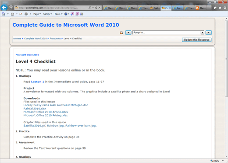Click the 'Level 4 Checklist' heading text
The height and width of the screenshot is (163, 228).
(36, 61)
